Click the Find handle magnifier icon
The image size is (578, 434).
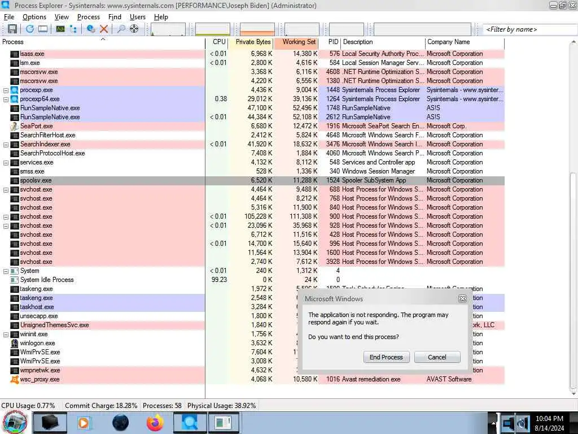121,29
